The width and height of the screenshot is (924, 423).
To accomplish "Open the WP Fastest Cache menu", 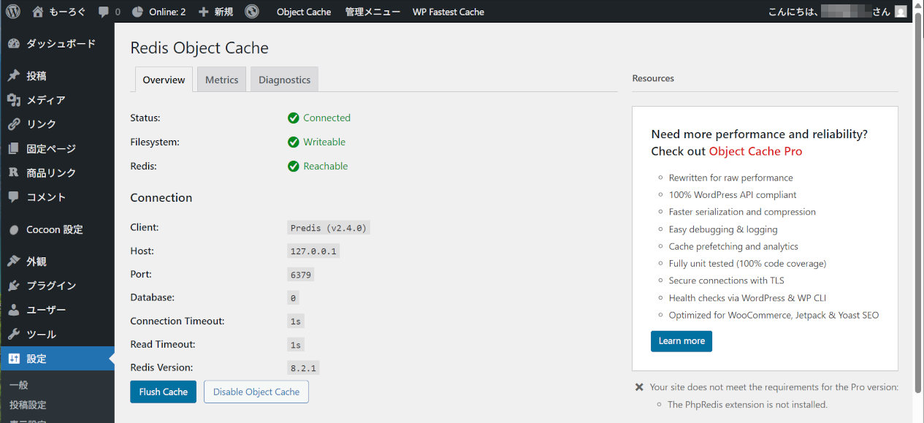I will (448, 12).
